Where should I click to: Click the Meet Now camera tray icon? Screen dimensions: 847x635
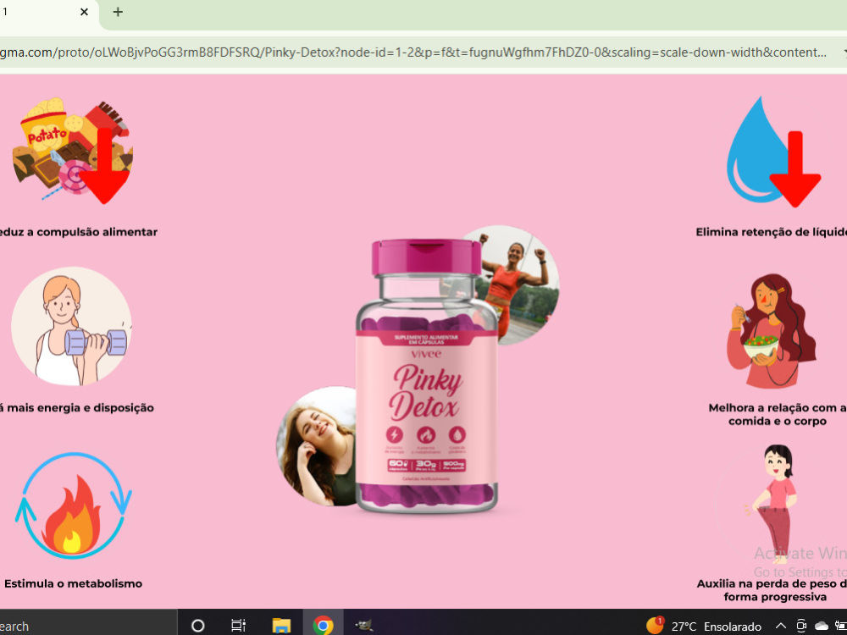click(x=801, y=626)
